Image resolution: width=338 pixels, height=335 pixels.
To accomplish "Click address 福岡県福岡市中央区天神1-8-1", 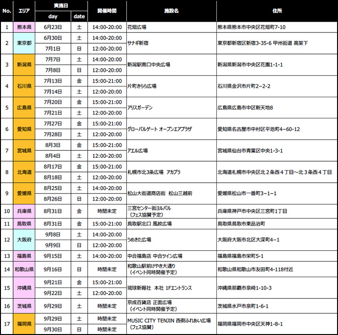I will click(250, 324).
